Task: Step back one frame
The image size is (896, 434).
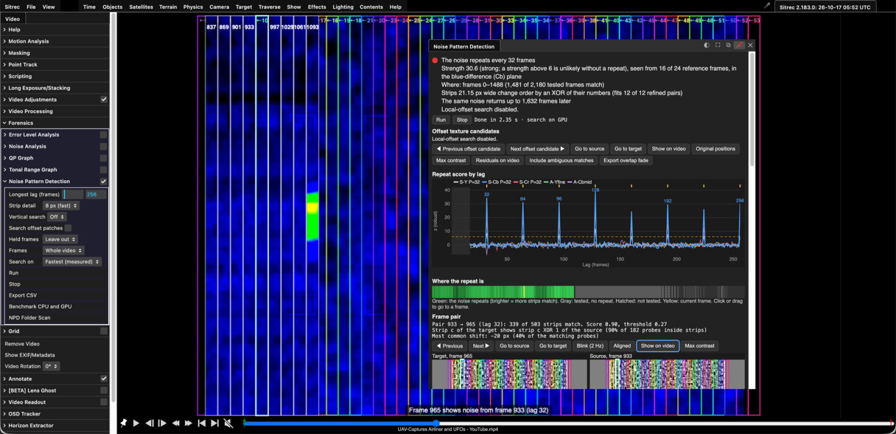Action: tap(150, 423)
